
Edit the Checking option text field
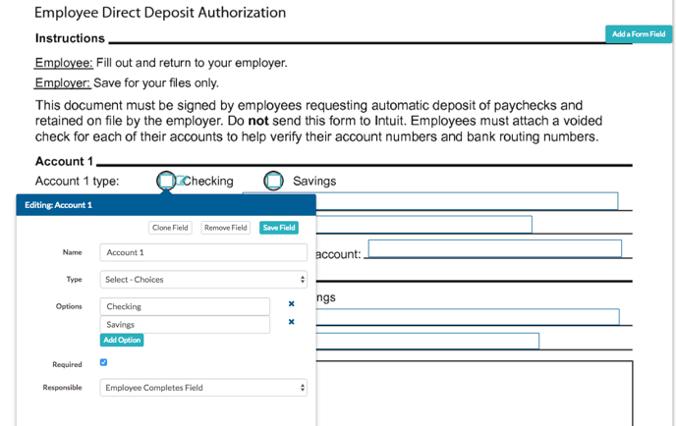pos(185,306)
